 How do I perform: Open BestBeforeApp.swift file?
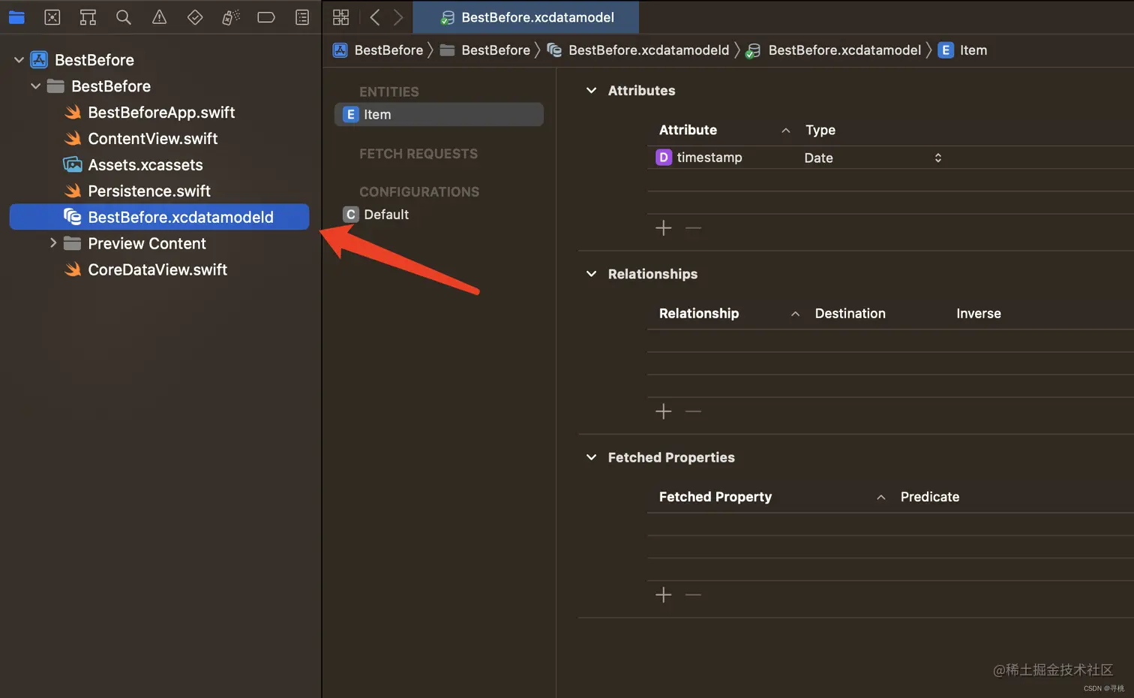[161, 113]
